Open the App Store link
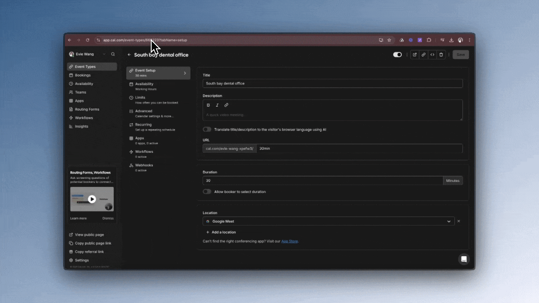 pyautogui.click(x=289, y=241)
